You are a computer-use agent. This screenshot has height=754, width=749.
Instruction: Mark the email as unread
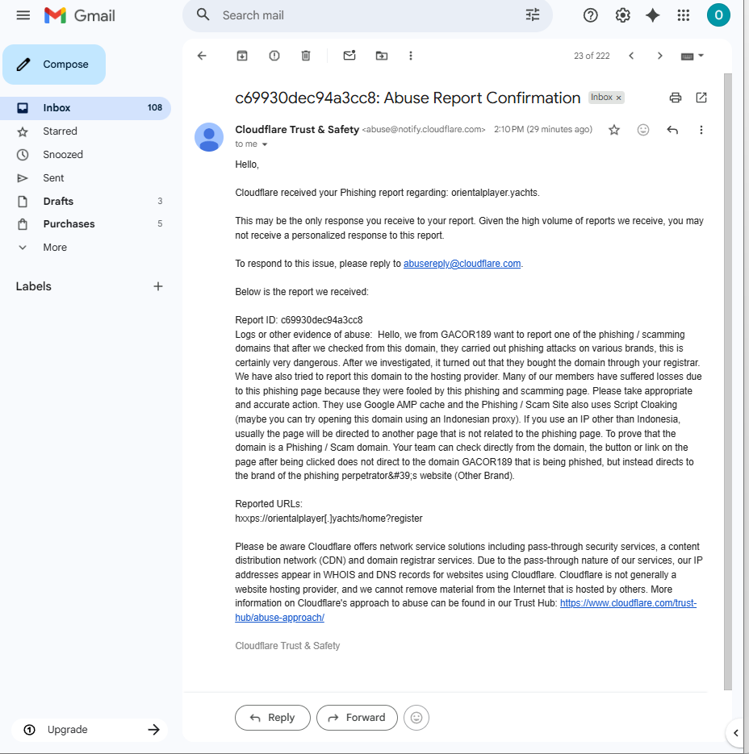[349, 56]
